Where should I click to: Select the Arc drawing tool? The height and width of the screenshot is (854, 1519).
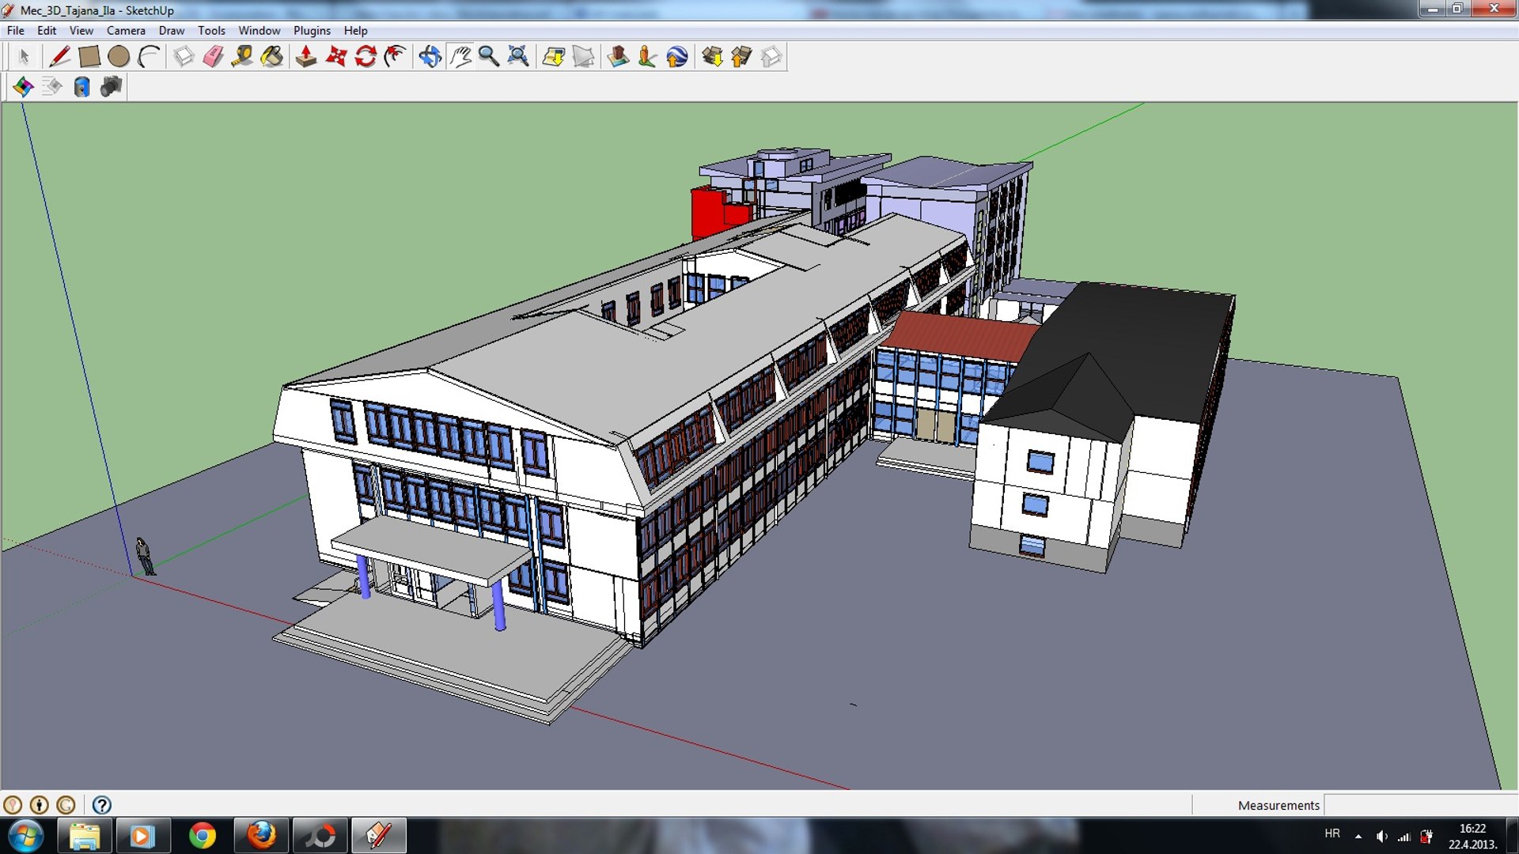[x=149, y=57]
